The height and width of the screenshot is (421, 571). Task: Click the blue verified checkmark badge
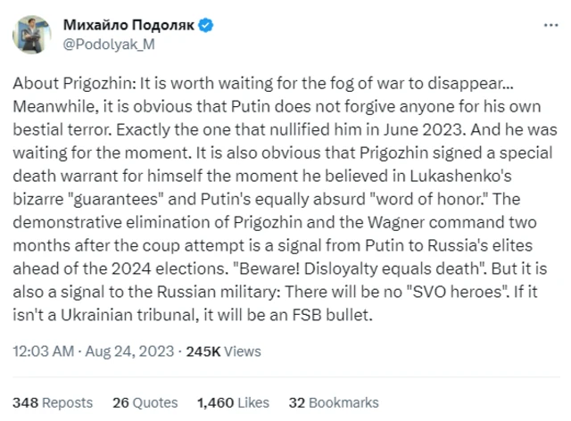click(208, 24)
